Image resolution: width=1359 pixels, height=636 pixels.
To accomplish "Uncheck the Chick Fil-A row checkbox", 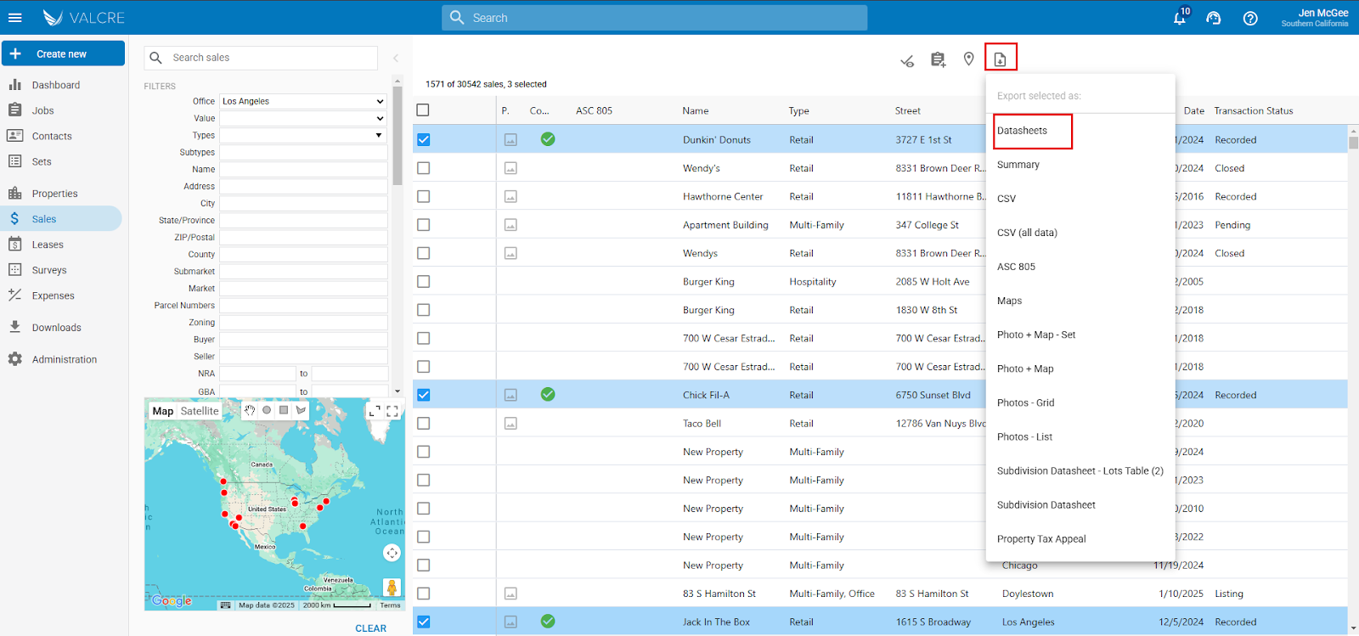I will click(424, 395).
